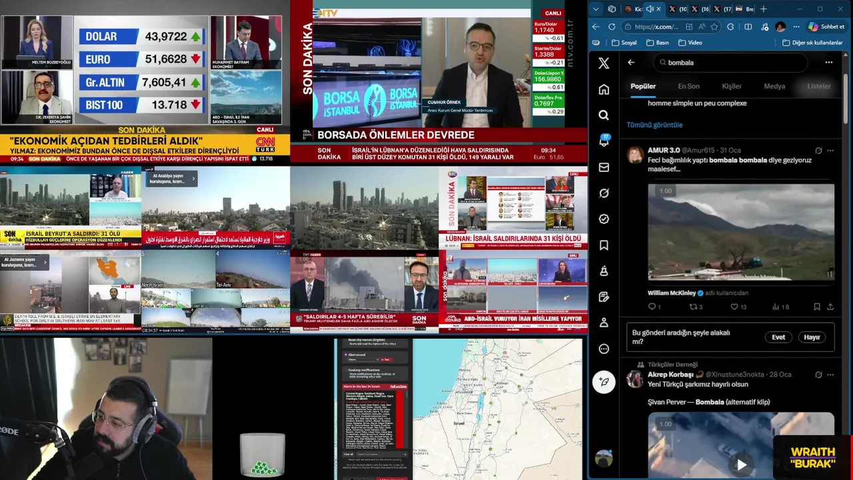The width and height of the screenshot is (853, 480).
Task: Expand browser tab search chevron
Action: 596,9
